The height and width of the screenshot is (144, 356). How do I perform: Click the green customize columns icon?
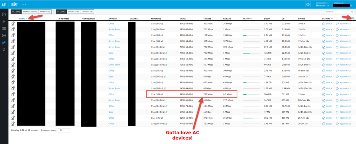(x=353, y=18)
